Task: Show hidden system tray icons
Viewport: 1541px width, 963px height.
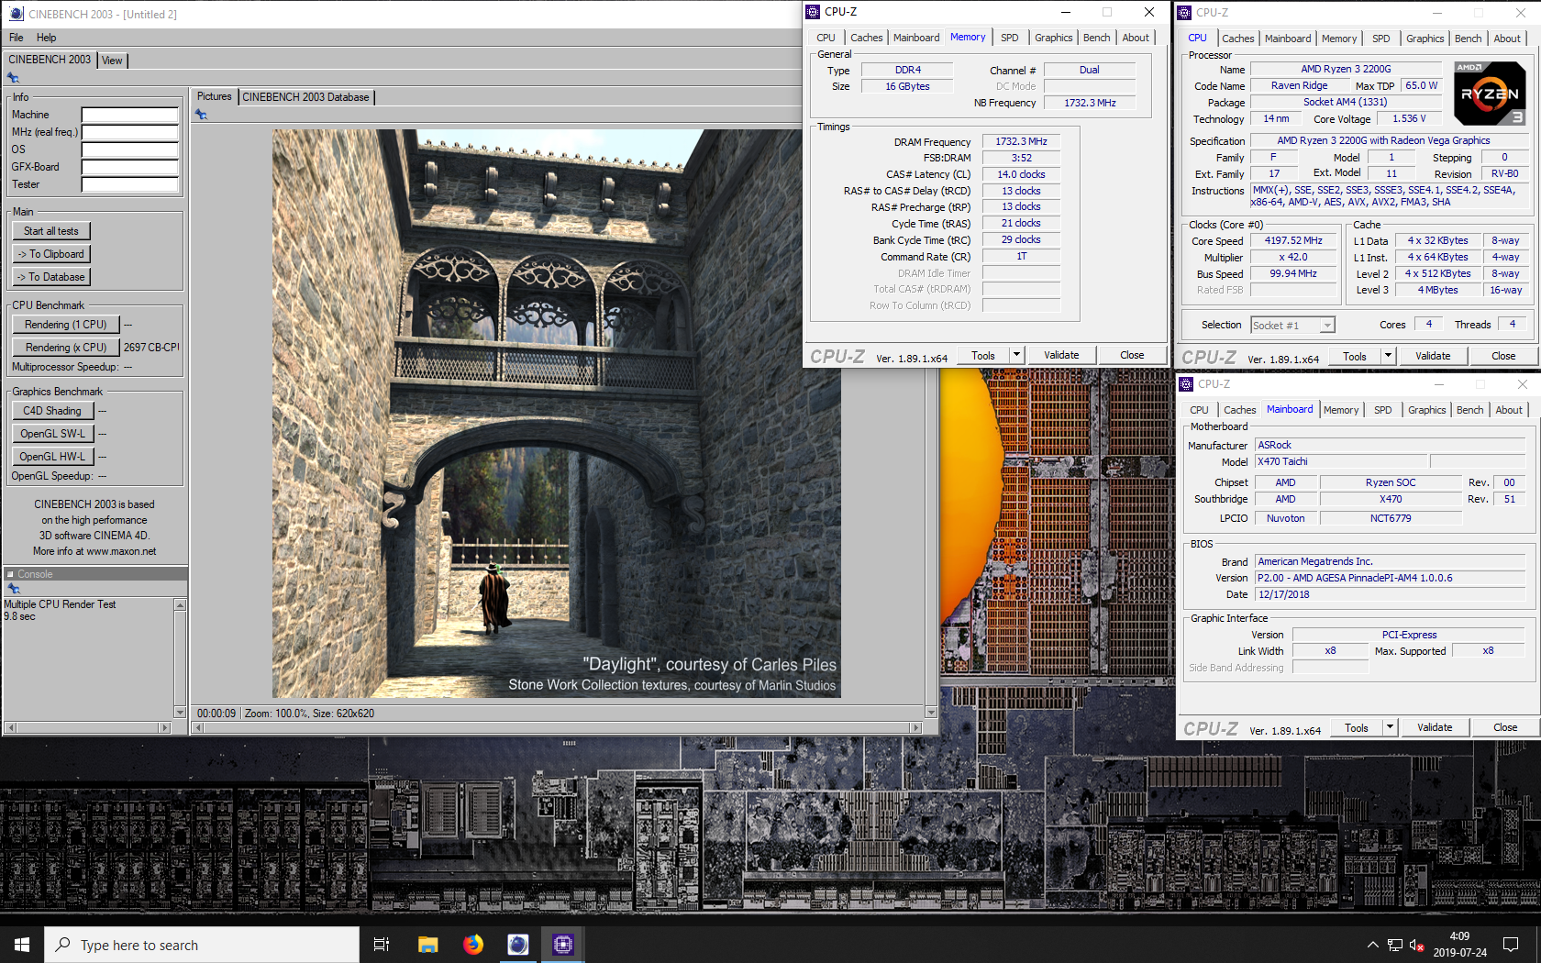Action: pos(1372,945)
